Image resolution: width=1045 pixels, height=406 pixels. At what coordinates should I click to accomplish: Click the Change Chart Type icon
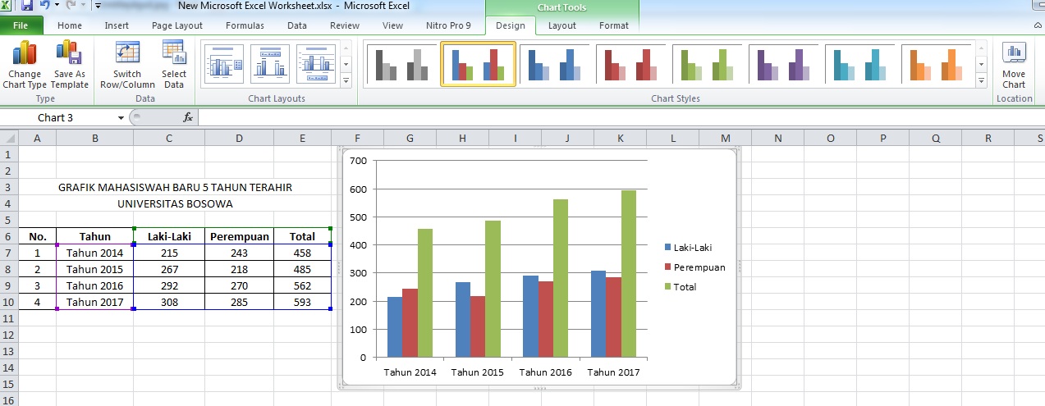25,66
